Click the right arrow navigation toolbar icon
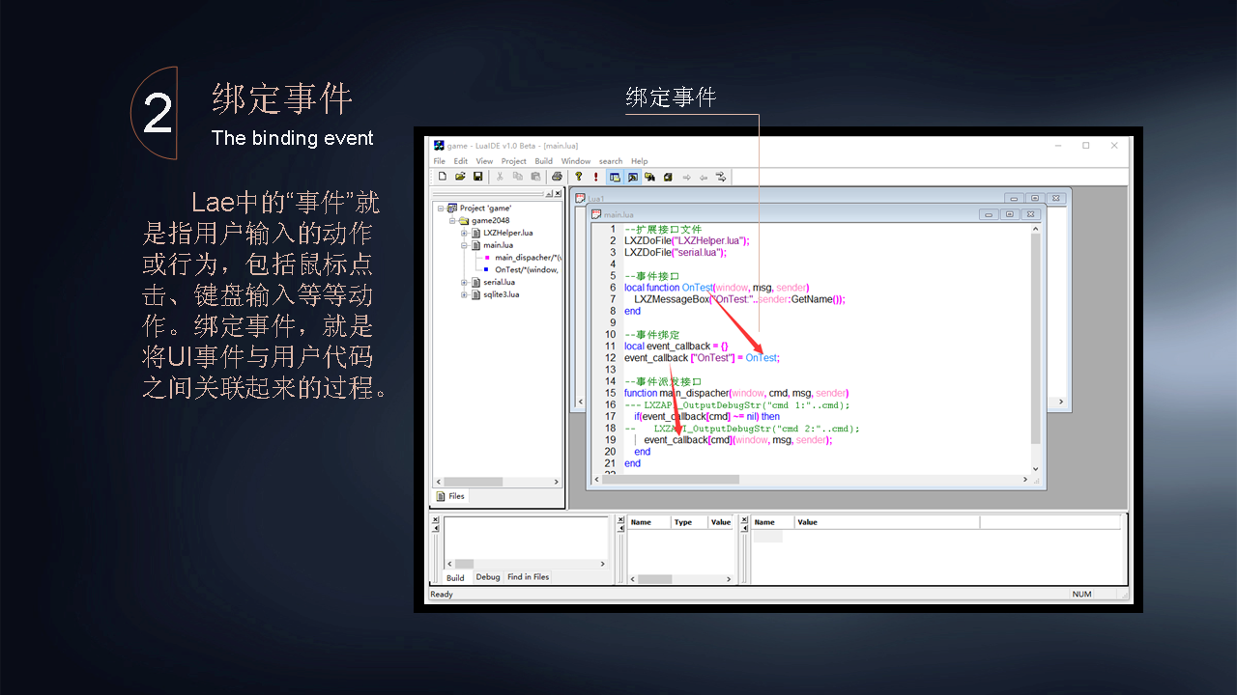The image size is (1237, 695). click(x=686, y=177)
